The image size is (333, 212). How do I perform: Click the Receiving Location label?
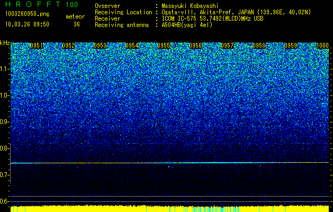tap(123, 12)
